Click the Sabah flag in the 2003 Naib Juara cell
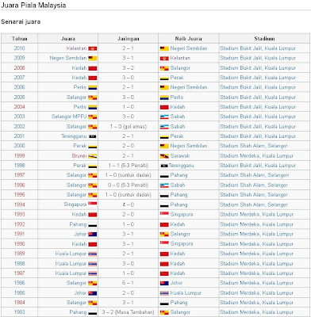Viewport: 311px width, 317px height. coord(164,117)
